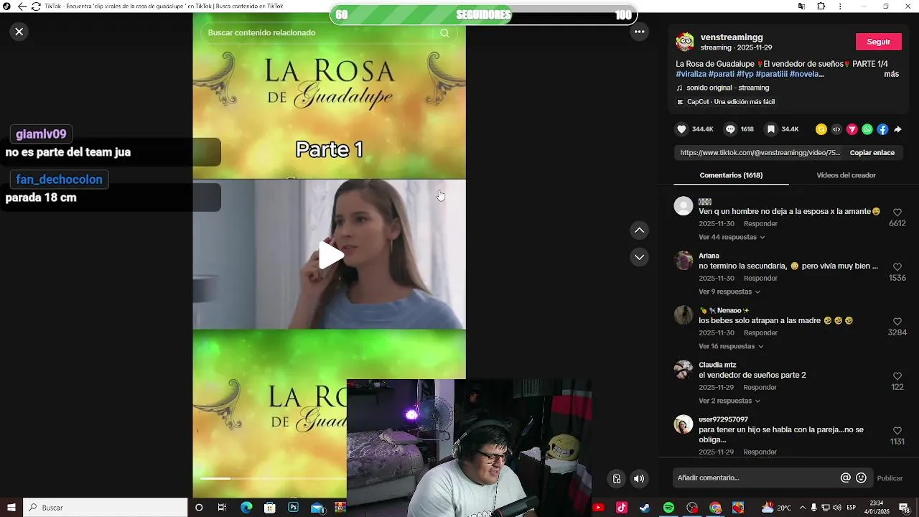Open comments bubble icon

point(730,129)
